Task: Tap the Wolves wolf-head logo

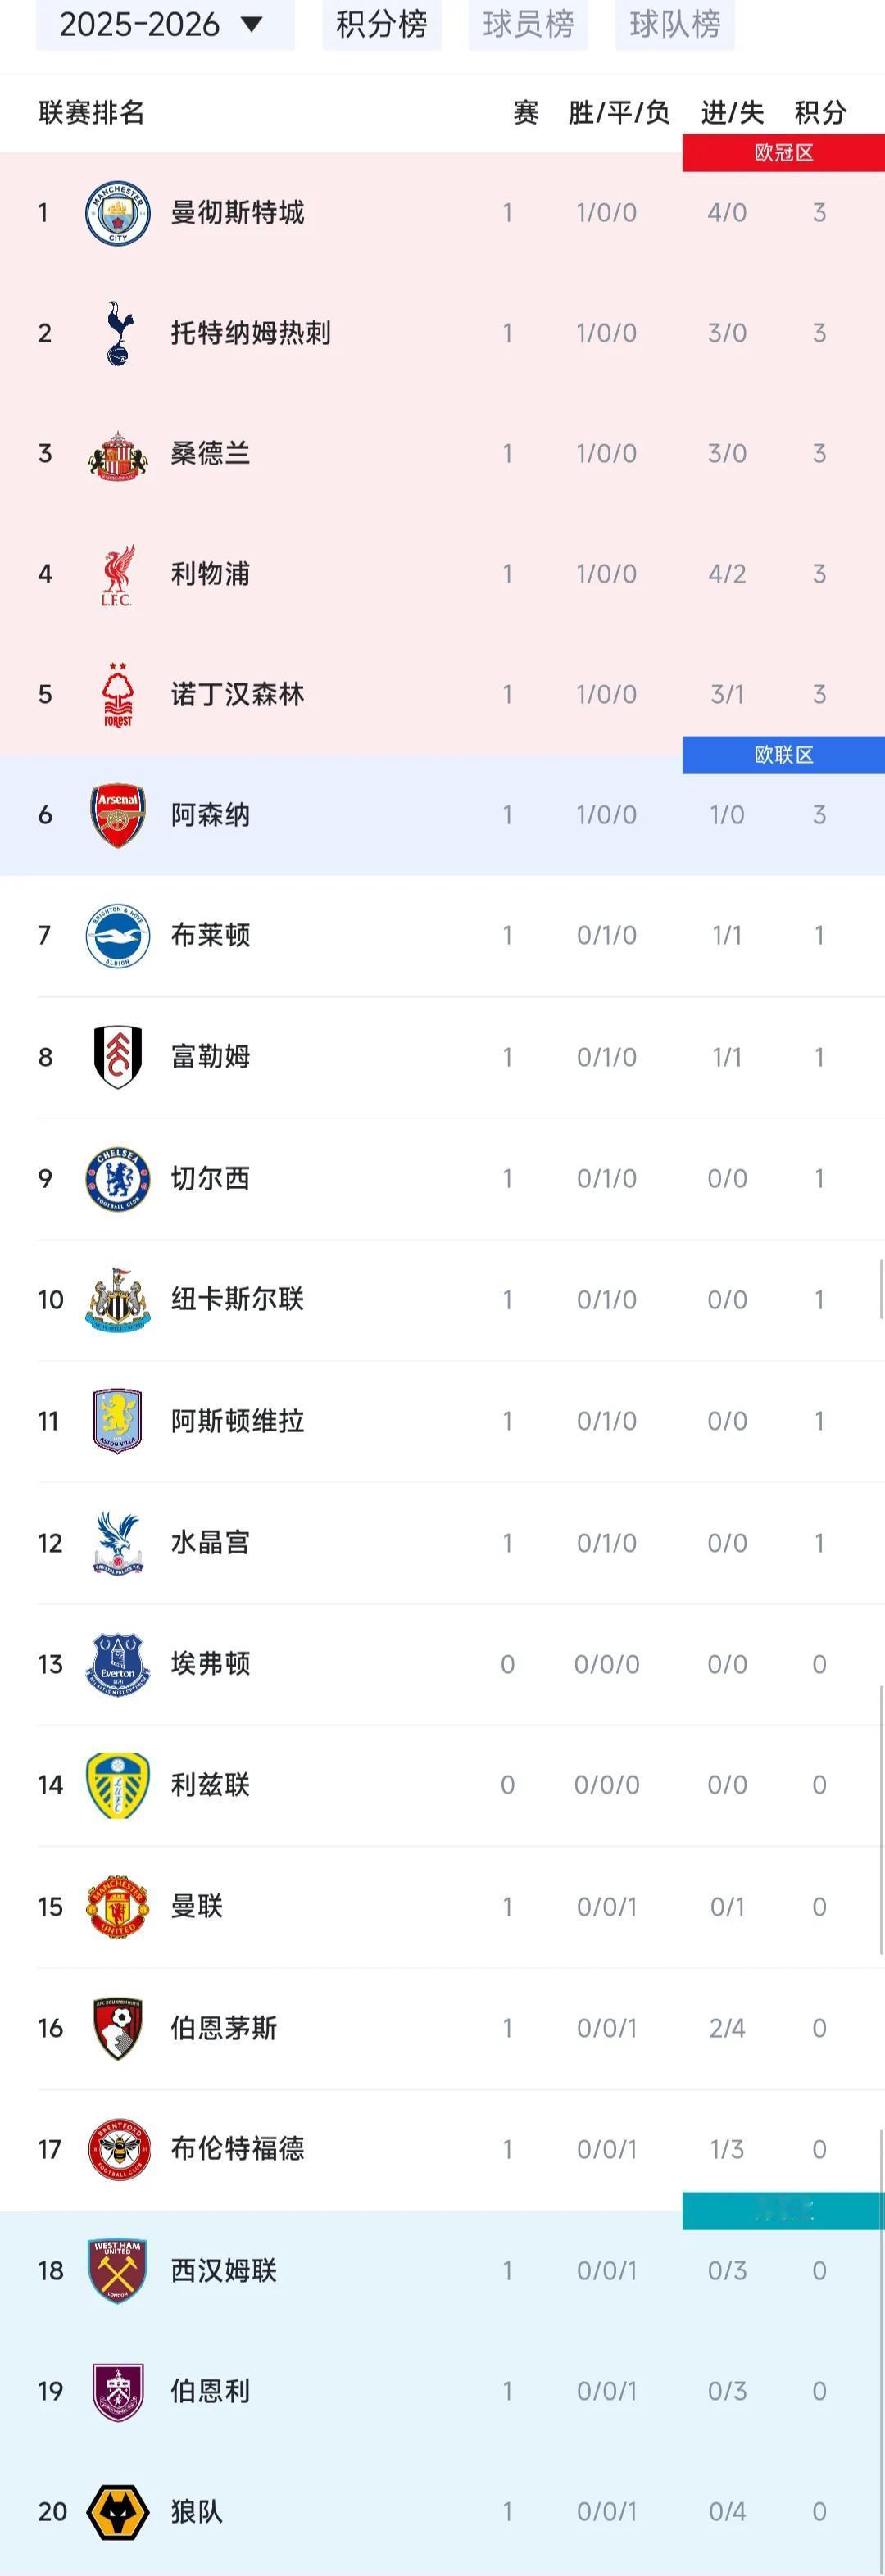Action: (x=118, y=2512)
